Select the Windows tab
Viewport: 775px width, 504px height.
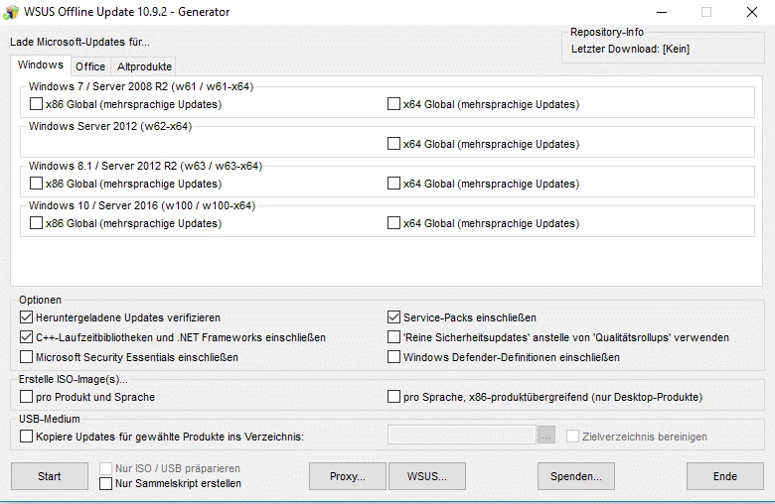coord(41,65)
